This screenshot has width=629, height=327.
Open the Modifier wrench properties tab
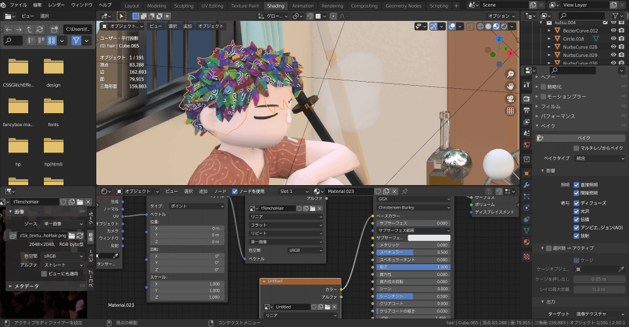click(x=527, y=185)
